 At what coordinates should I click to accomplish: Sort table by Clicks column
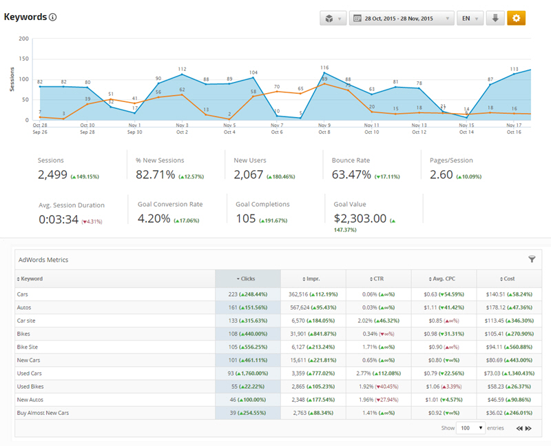[247, 278]
